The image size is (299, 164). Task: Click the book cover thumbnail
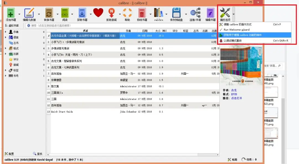pyautogui.click(x=241, y=65)
